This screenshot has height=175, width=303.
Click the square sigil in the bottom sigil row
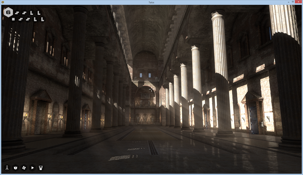coord(13,19)
